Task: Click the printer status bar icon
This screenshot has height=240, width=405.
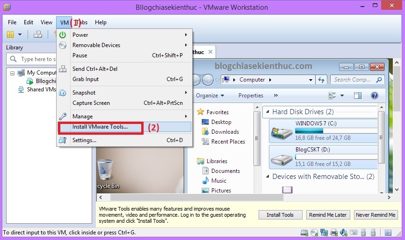Action: click(334, 233)
